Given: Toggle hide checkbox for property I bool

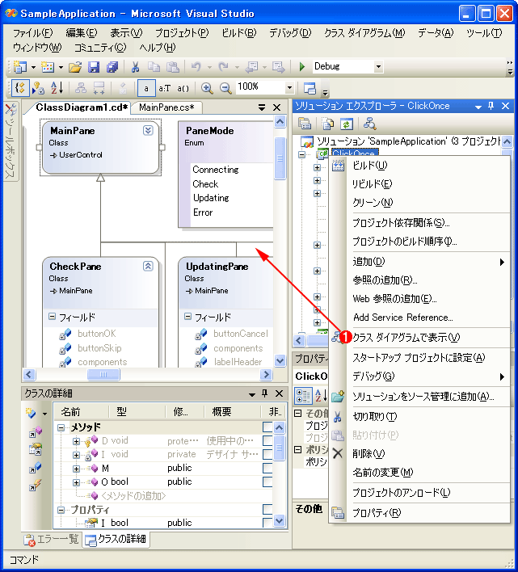Looking at the screenshot, I should coord(267,523).
